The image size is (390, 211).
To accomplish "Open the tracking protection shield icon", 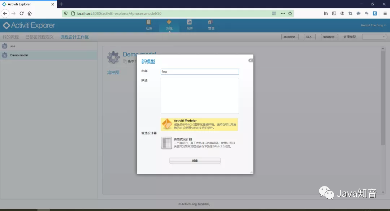I will click(66, 13).
